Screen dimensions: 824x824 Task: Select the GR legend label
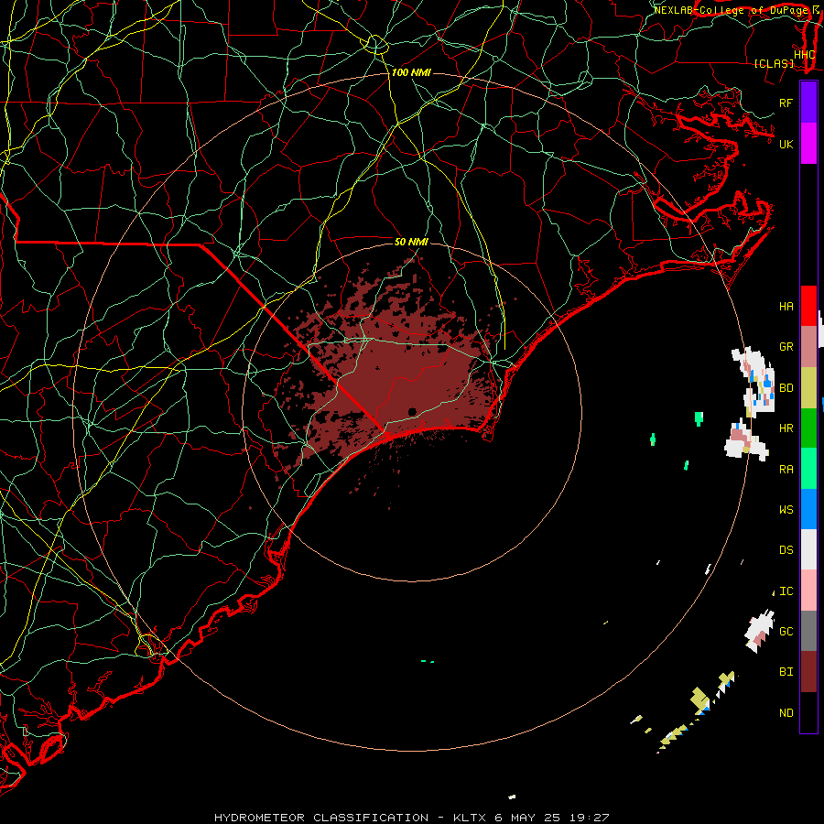(786, 347)
